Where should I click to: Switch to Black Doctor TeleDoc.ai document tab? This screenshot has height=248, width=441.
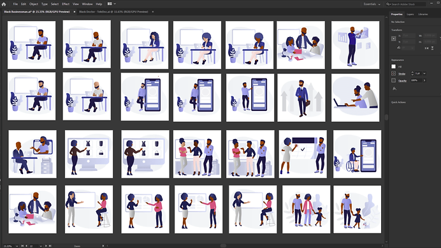[113, 12]
